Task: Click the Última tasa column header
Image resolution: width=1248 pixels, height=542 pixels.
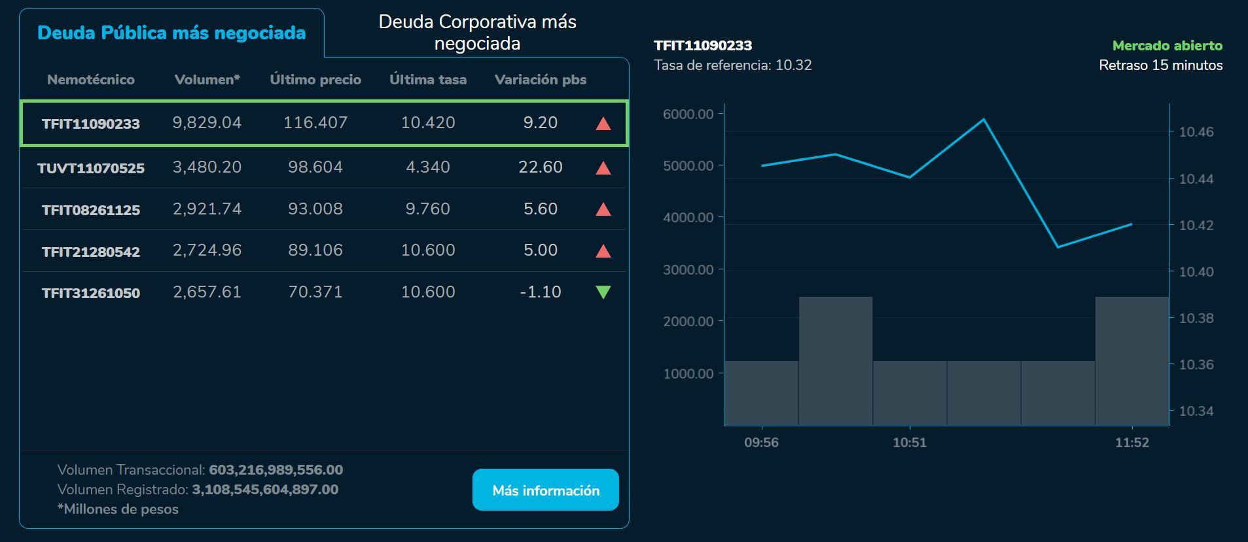Action: click(x=428, y=80)
